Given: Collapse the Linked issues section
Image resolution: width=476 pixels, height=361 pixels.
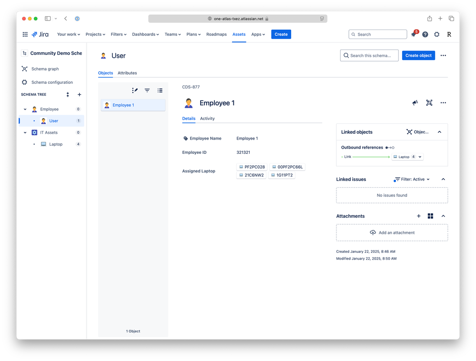Looking at the screenshot, I should point(443,179).
